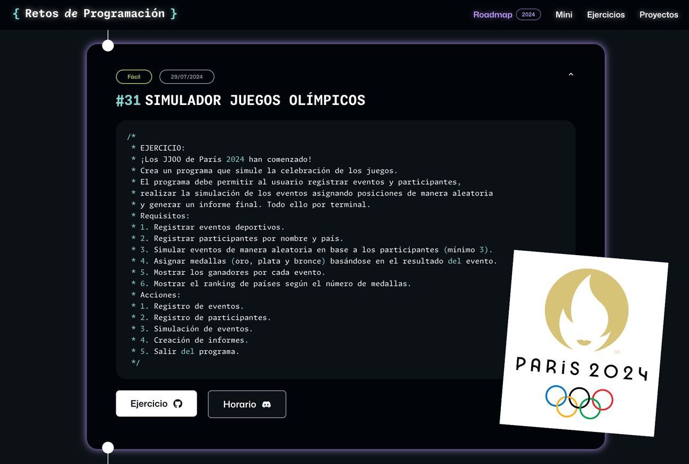Click the Paris 2024 logo image

(584, 343)
